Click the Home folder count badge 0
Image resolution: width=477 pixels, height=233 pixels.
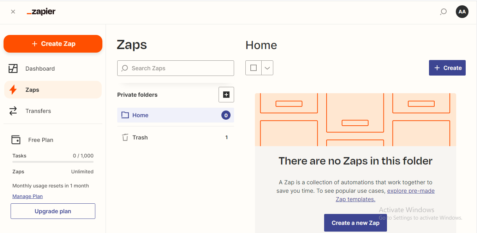226,115
